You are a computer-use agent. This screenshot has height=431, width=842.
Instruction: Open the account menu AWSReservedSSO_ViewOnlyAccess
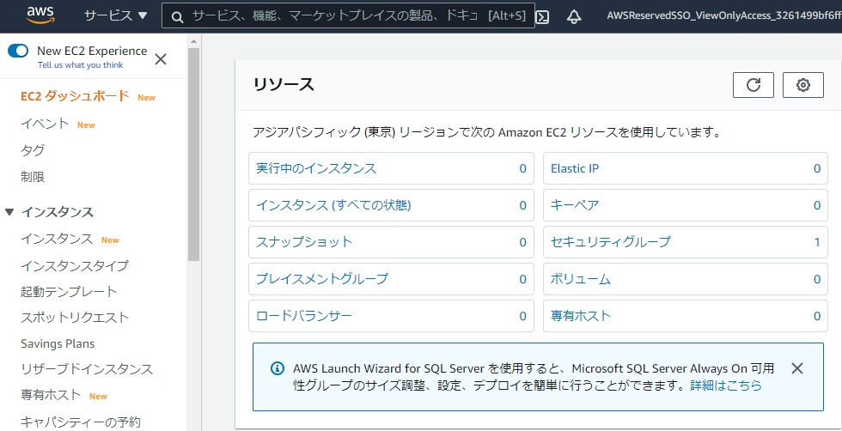pyautogui.click(x=723, y=16)
